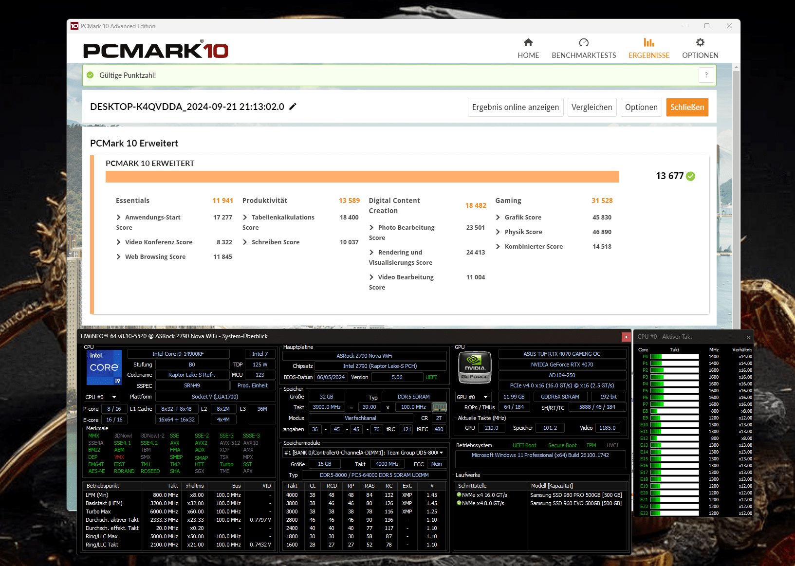Select the ERGEBNISSE bar chart icon
This screenshot has width=795, height=566.
[x=649, y=42]
